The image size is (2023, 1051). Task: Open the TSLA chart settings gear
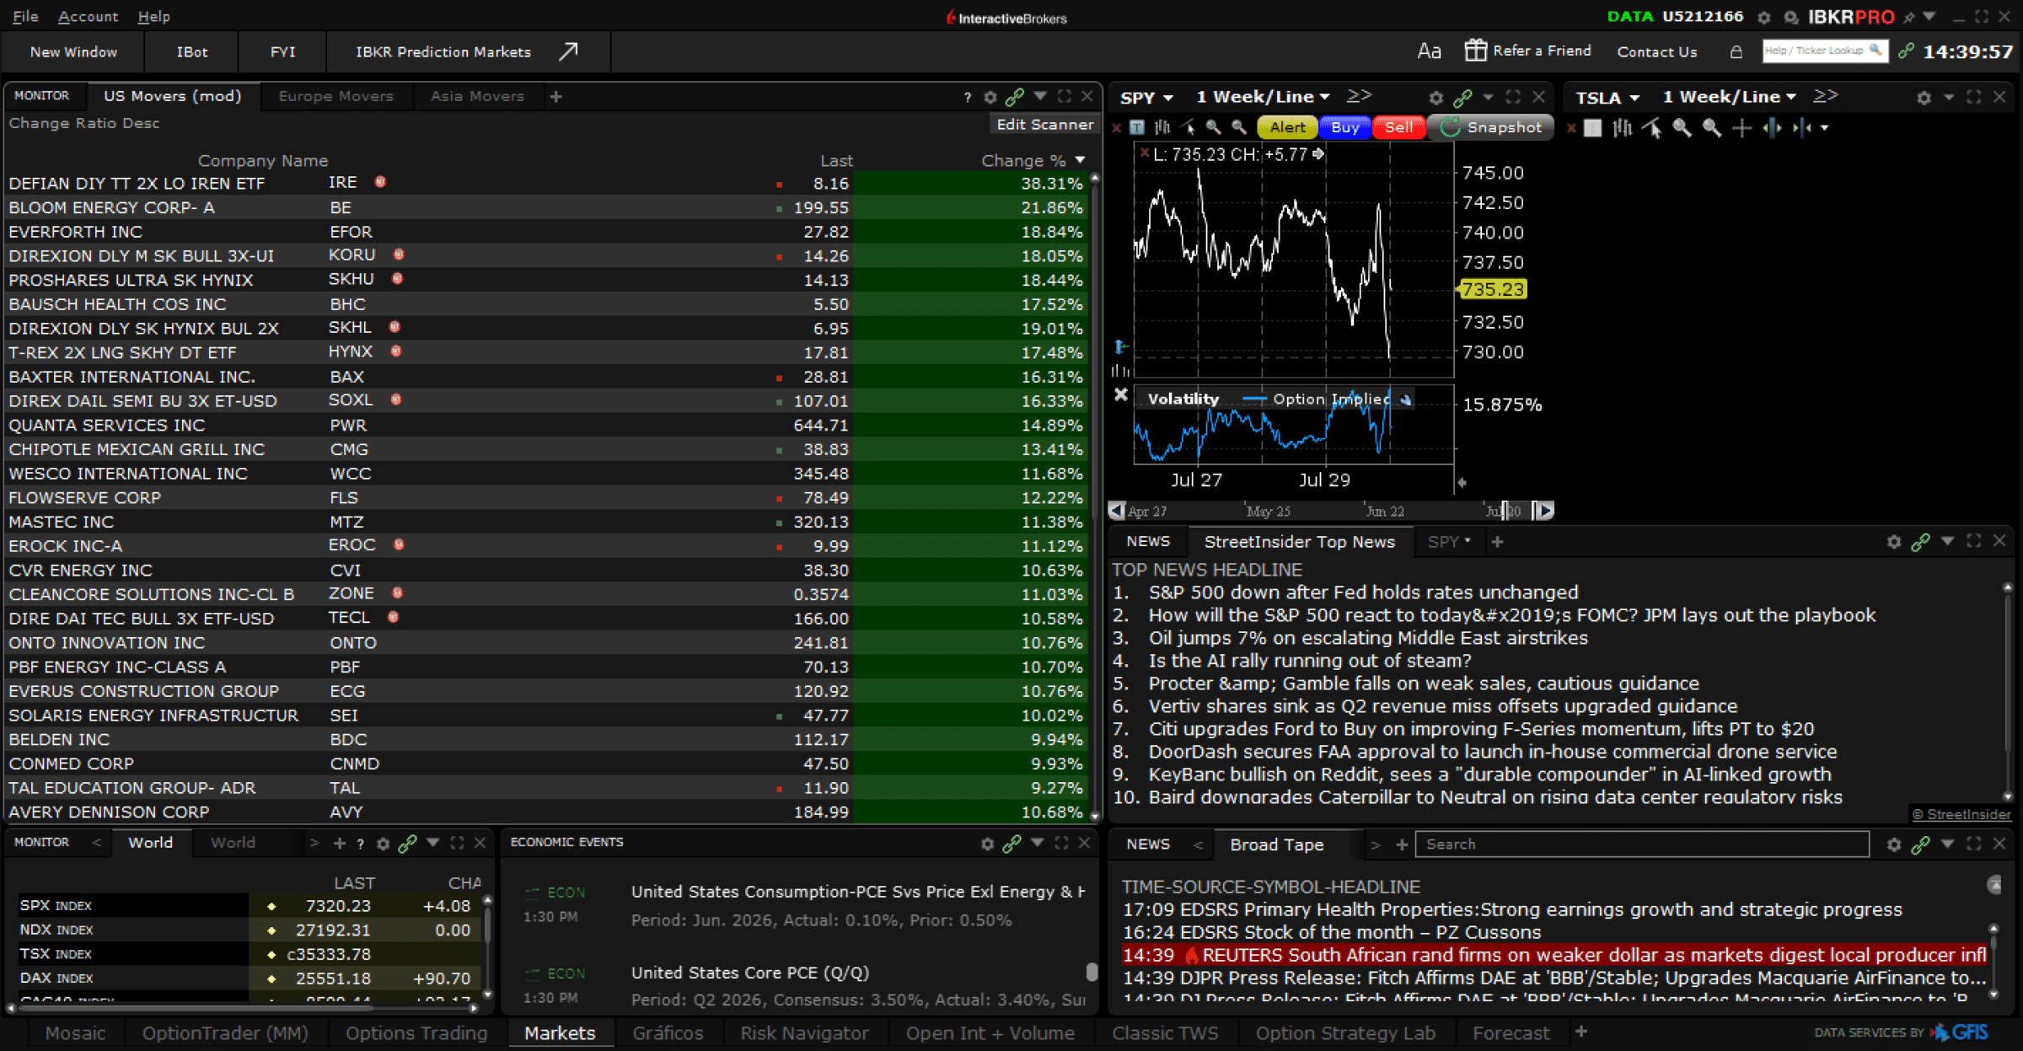coord(1924,98)
